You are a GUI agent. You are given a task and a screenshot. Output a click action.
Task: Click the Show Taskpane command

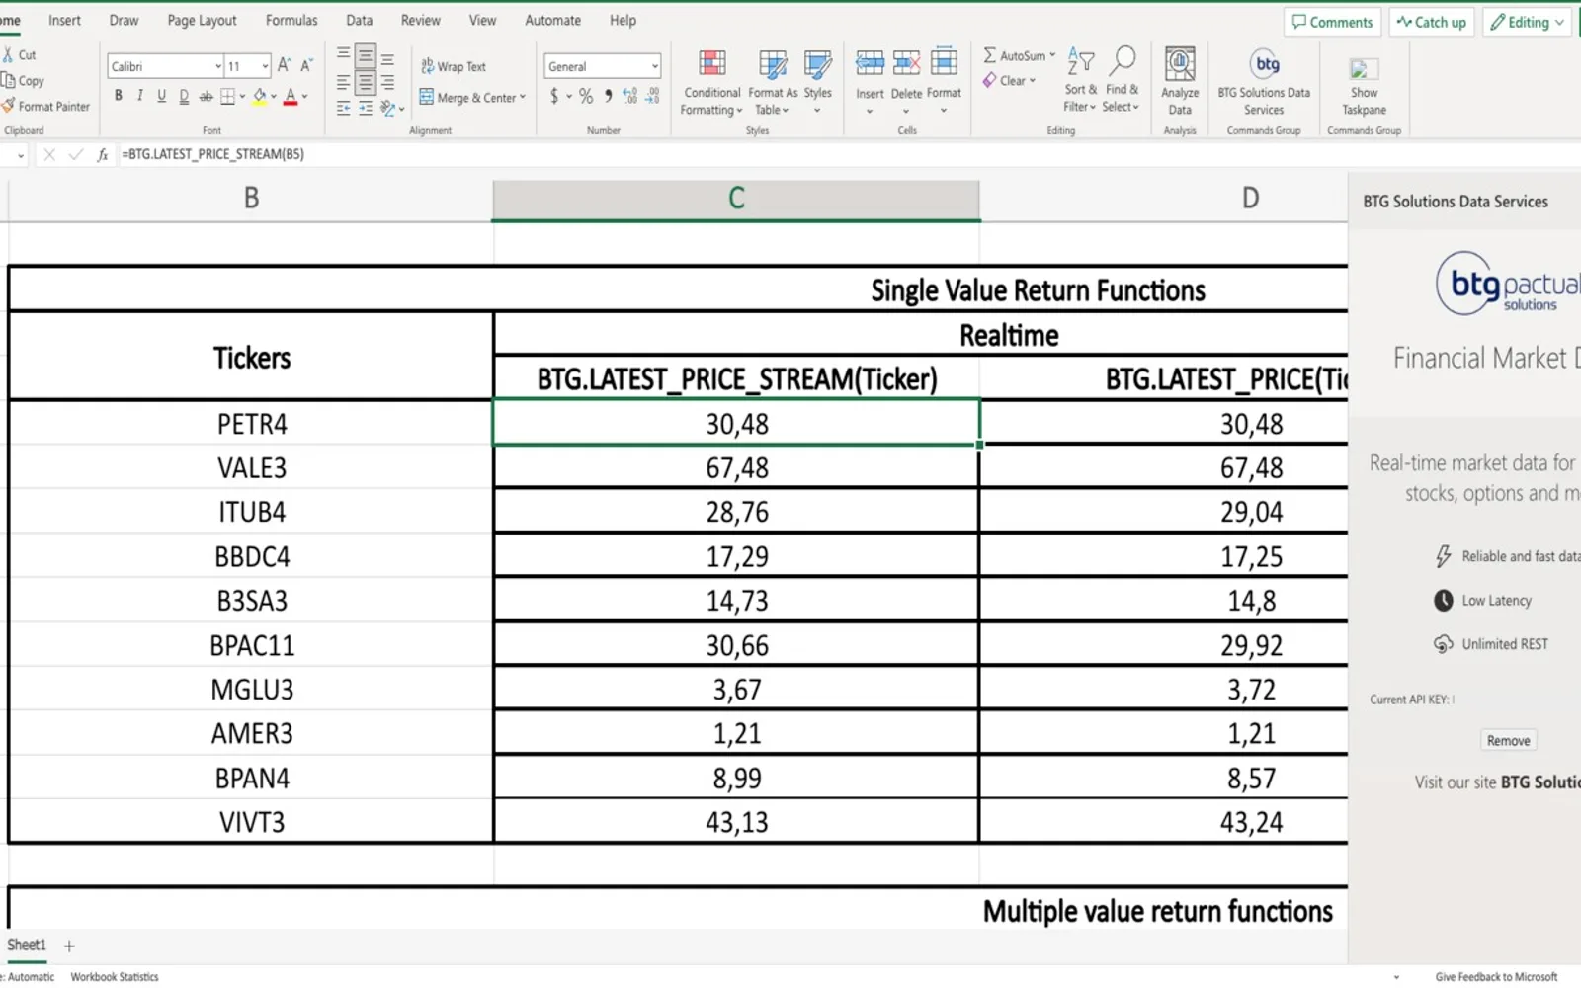click(1364, 86)
